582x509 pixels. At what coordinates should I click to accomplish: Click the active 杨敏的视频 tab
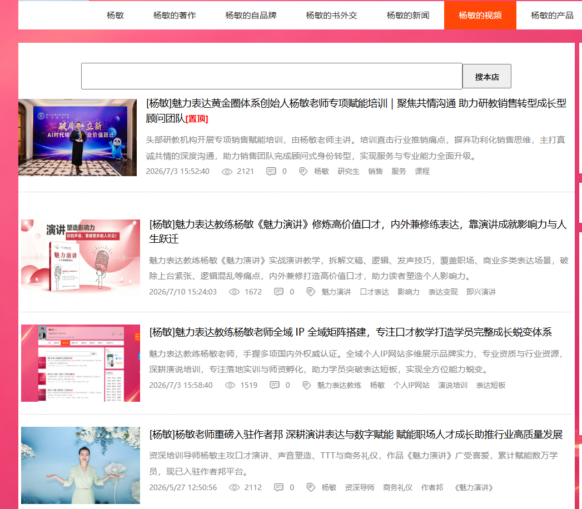[480, 15]
